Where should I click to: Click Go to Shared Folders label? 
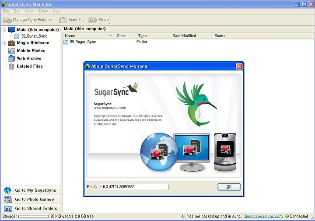click(36, 208)
